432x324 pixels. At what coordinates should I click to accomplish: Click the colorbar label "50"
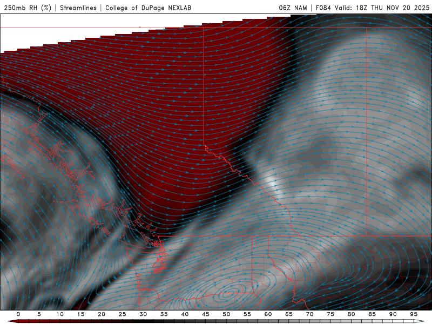click(226, 314)
